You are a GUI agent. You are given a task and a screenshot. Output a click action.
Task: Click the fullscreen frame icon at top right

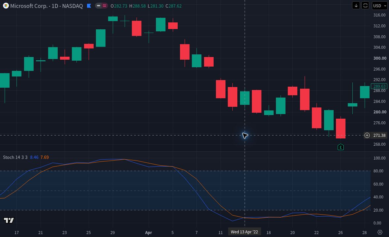[366, 6]
